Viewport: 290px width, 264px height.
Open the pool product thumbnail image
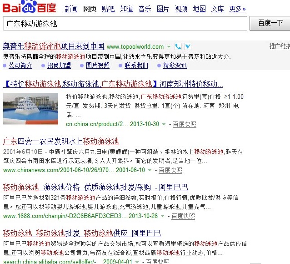click(30, 109)
